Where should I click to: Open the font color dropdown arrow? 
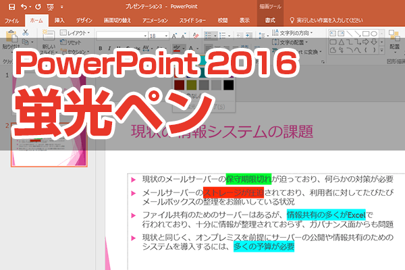point(198,49)
